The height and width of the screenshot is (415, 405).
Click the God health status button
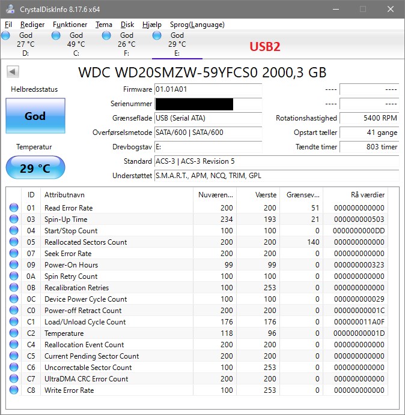(x=35, y=116)
